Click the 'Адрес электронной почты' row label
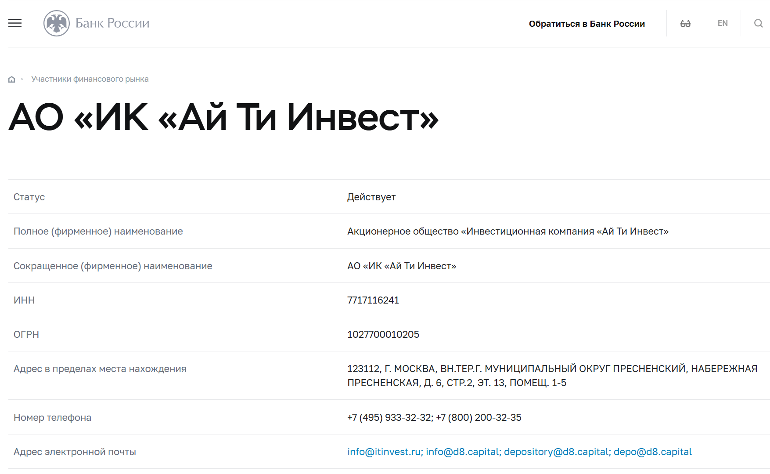This screenshot has height=474, width=770. tap(75, 452)
